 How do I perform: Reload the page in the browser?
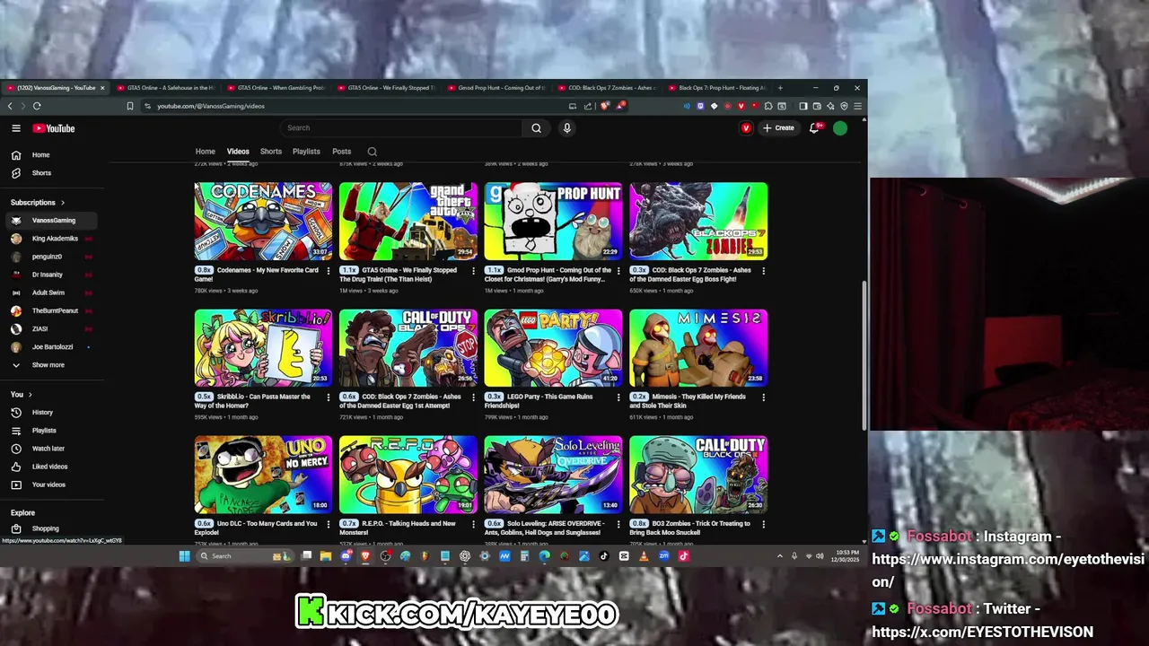pos(37,106)
